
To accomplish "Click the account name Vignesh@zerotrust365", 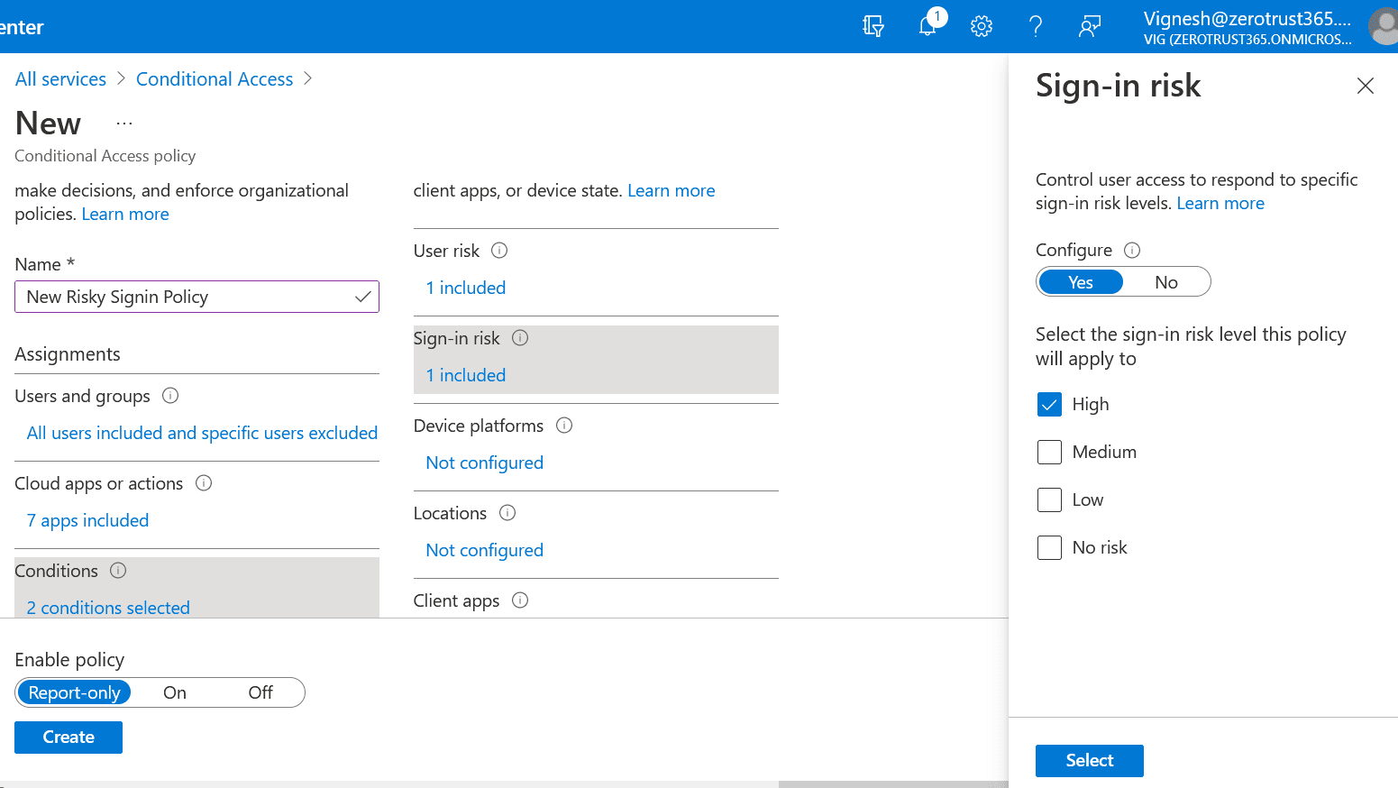I will (x=1247, y=18).
